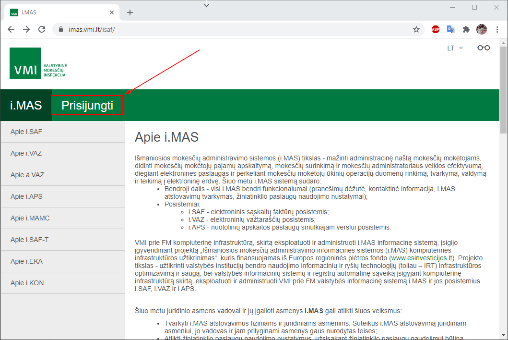The image size is (508, 340).
Task: Select the i.MAS home tab
Action: coord(26,105)
